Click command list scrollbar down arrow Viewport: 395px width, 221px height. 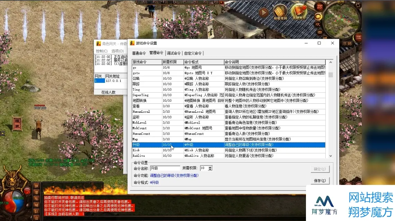pyautogui.click(x=331, y=156)
